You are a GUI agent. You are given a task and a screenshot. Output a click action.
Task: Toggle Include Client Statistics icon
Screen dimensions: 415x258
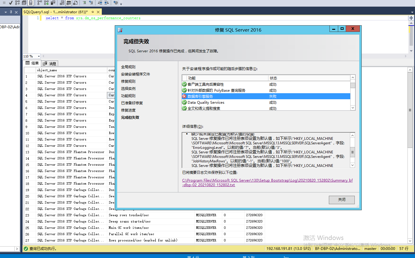[53, 3]
